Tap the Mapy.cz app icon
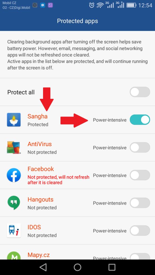This screenshot has width=155, height=275. pos(14,256)
